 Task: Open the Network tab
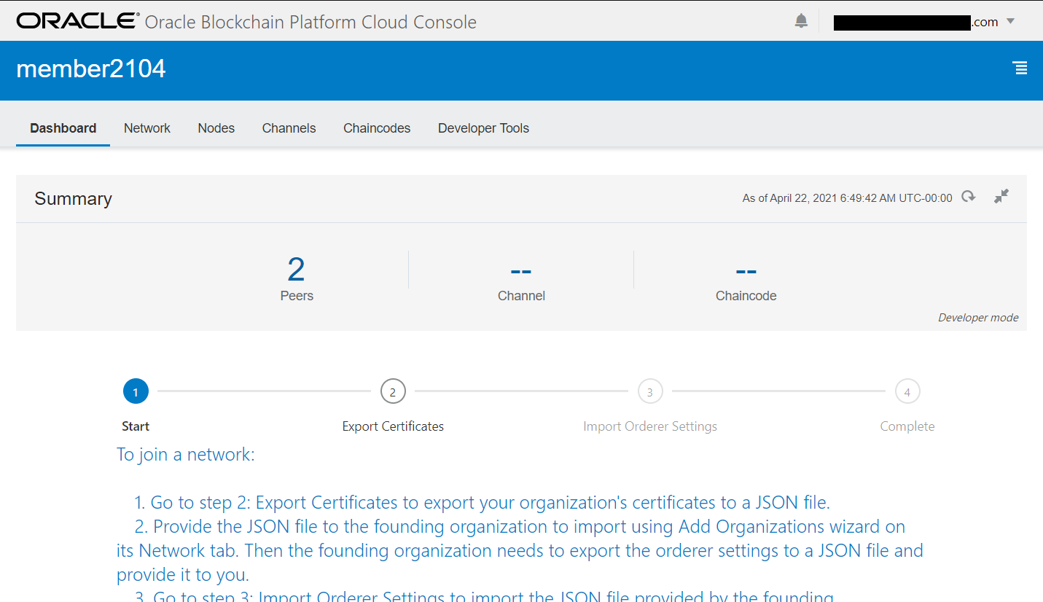(x=147, y=128)
